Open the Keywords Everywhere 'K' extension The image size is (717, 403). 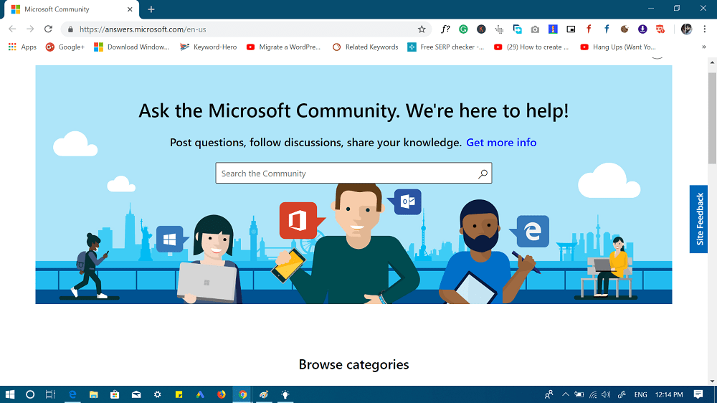pos(481,29)
